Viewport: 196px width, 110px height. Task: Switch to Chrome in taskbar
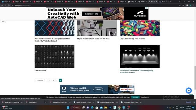click(119, 108)
